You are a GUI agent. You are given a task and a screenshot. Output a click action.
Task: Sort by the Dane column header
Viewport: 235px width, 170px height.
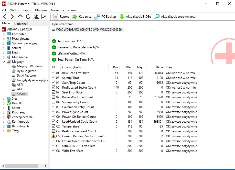pos(155,67)
